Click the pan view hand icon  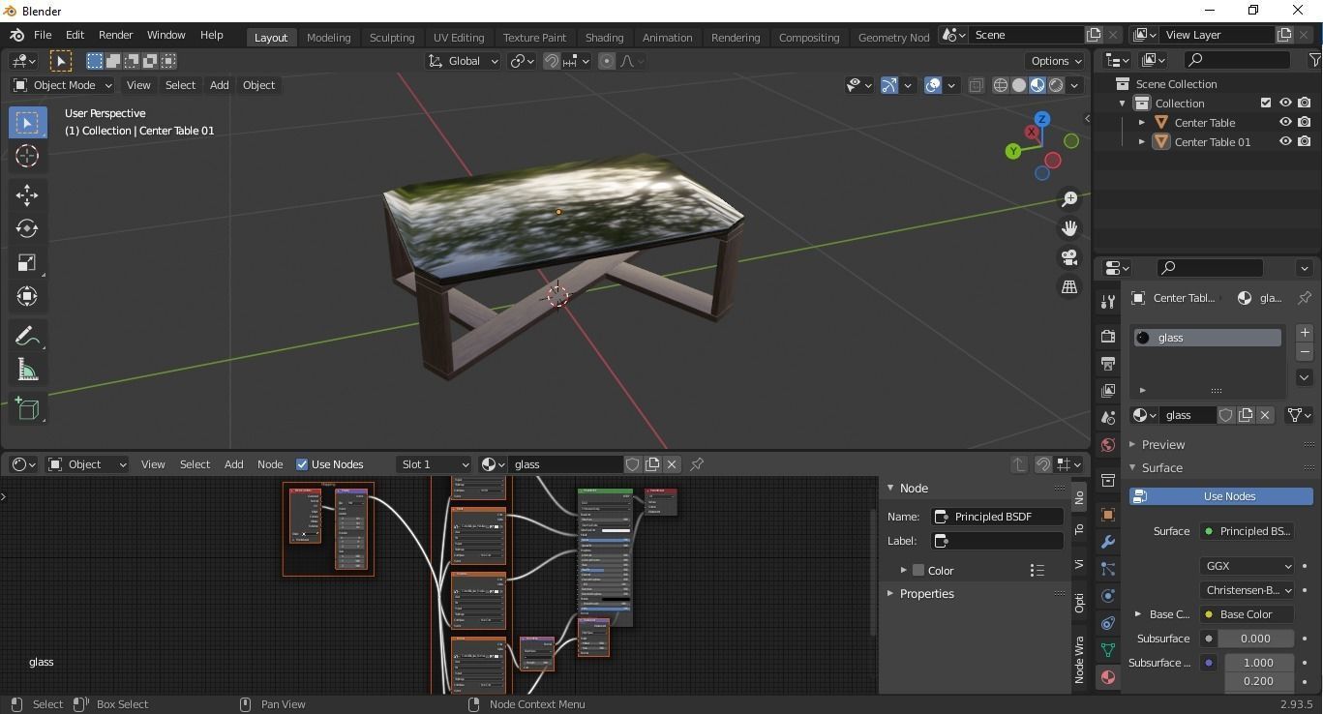click(x=1069, y=228)
